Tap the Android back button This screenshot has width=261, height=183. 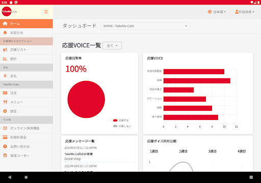coord(10,177)
